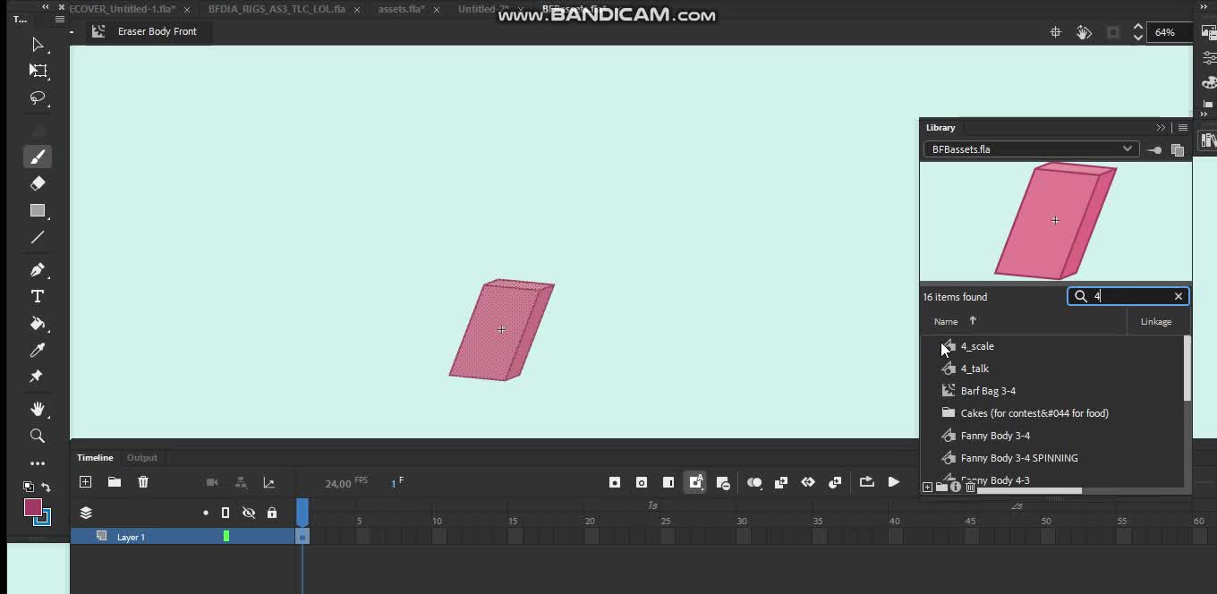Play the animation
Image resolution: width=1217 pixels, height=594 pixels.
893,482
